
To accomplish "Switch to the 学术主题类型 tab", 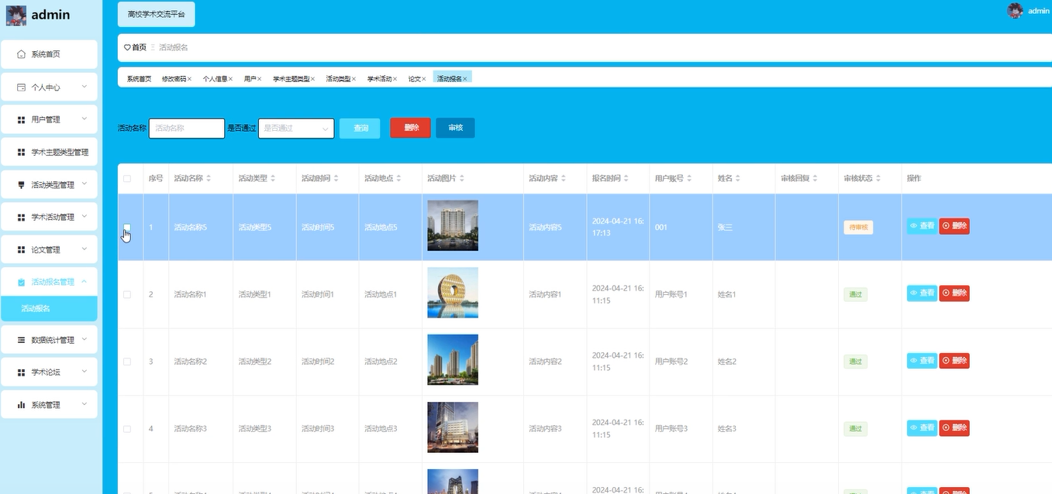I will pyautogui.click(x=291, y=79).
